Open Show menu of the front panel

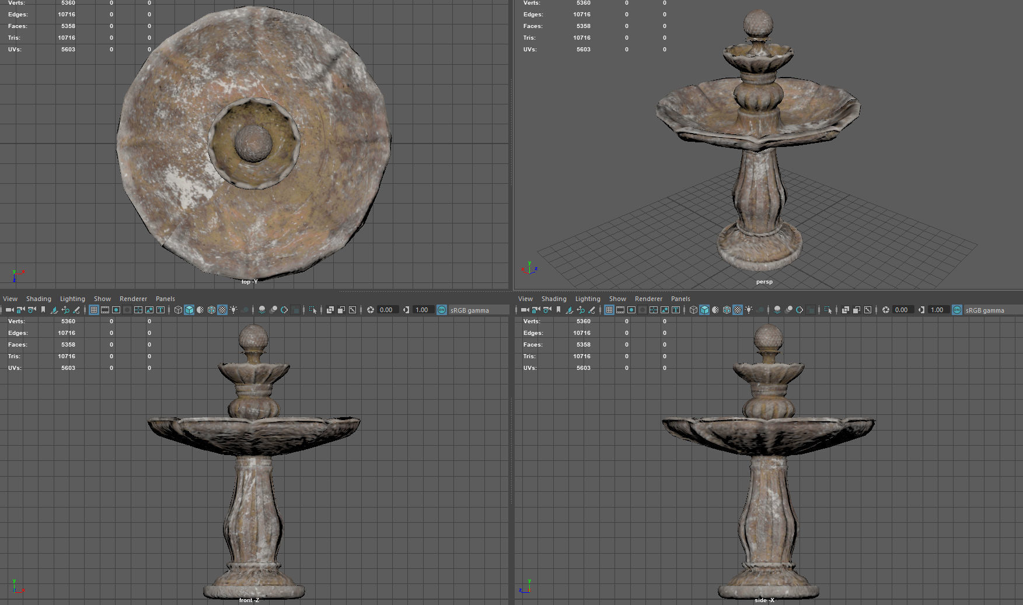tap(102, 299)
